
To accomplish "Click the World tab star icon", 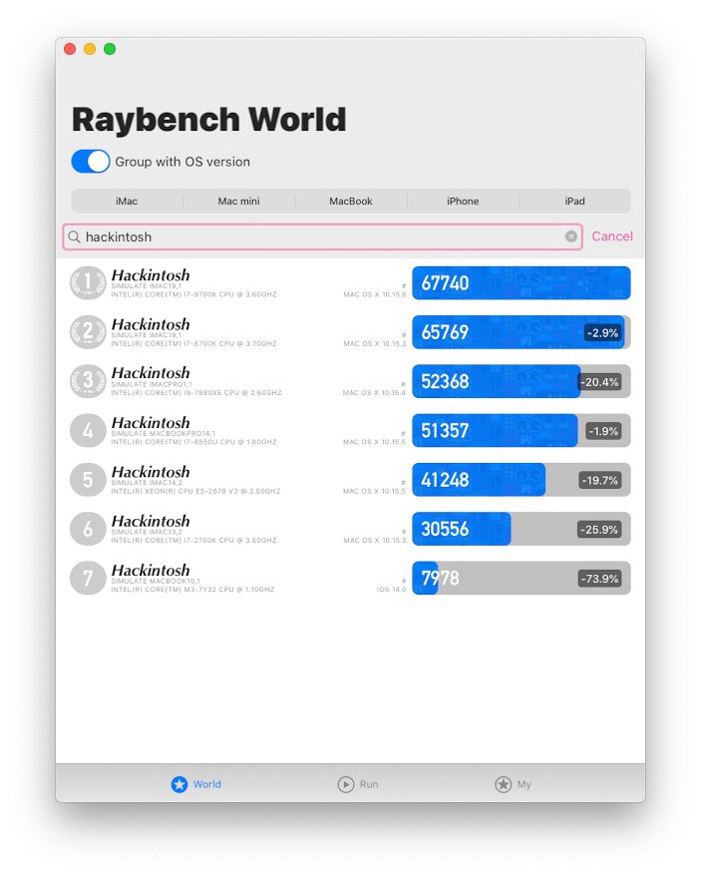I will [x=179, y=784].
